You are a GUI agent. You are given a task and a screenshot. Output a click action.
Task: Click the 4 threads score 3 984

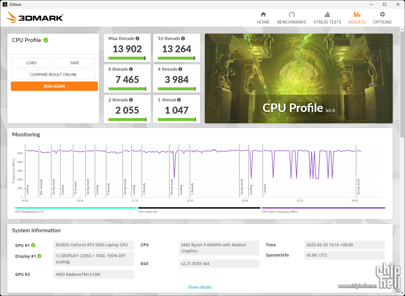176,79
